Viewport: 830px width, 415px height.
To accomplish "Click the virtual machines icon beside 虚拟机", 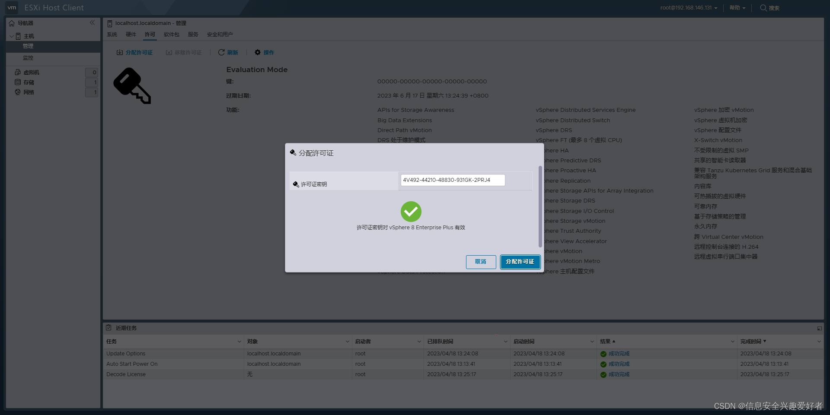I will (18, 72).
